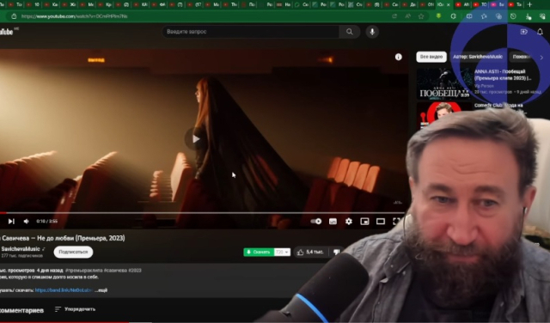Open comments sort Упорядочить menu
Image resolution: width=550 pixels, height=323 pixels.
click(76, 309)
